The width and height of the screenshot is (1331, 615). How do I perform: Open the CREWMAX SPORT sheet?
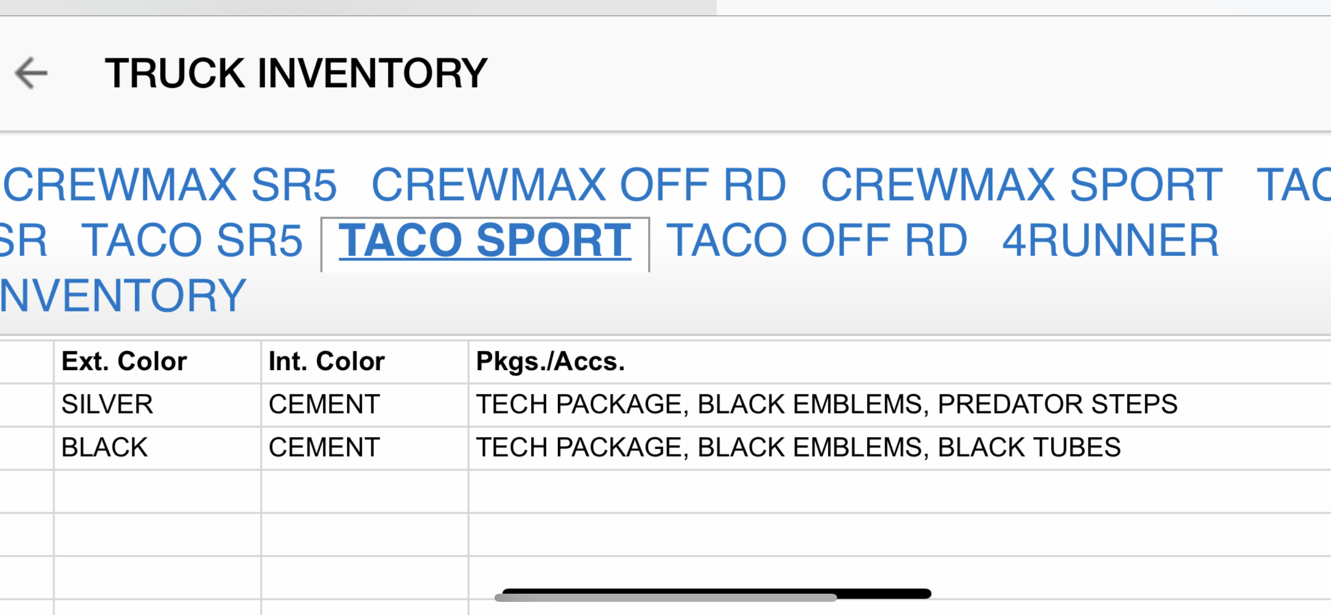click(1022, 185)
